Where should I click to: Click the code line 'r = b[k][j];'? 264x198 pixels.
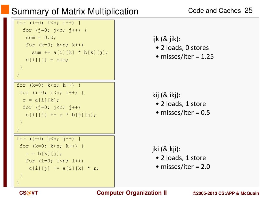44,153
